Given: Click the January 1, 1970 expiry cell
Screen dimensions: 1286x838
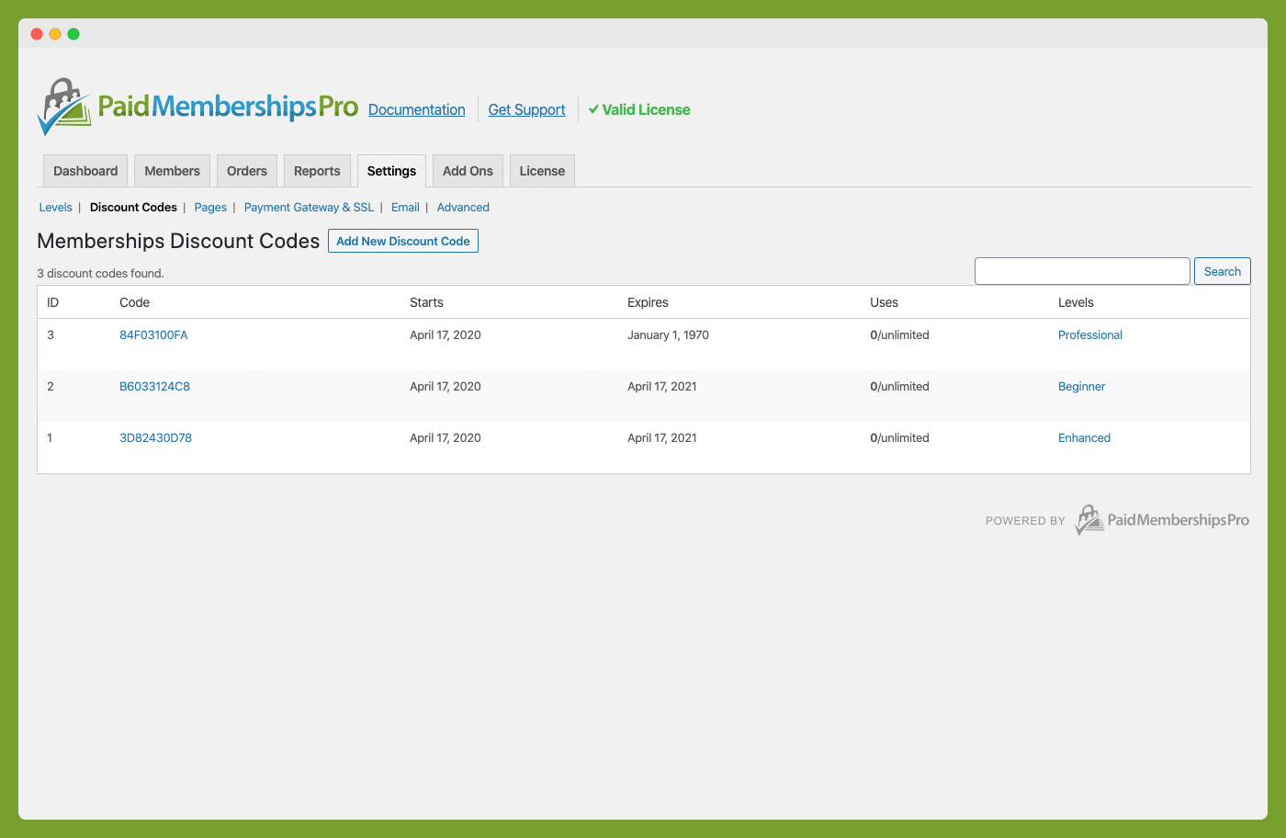Looking at the screenshot, I should pyautogui.click(x=668, y=335).
